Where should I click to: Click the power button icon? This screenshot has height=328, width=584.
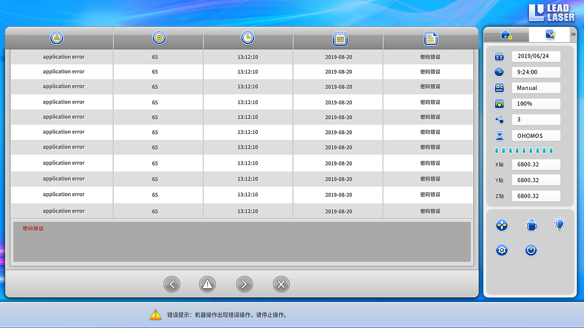click(x=531, y=250)
